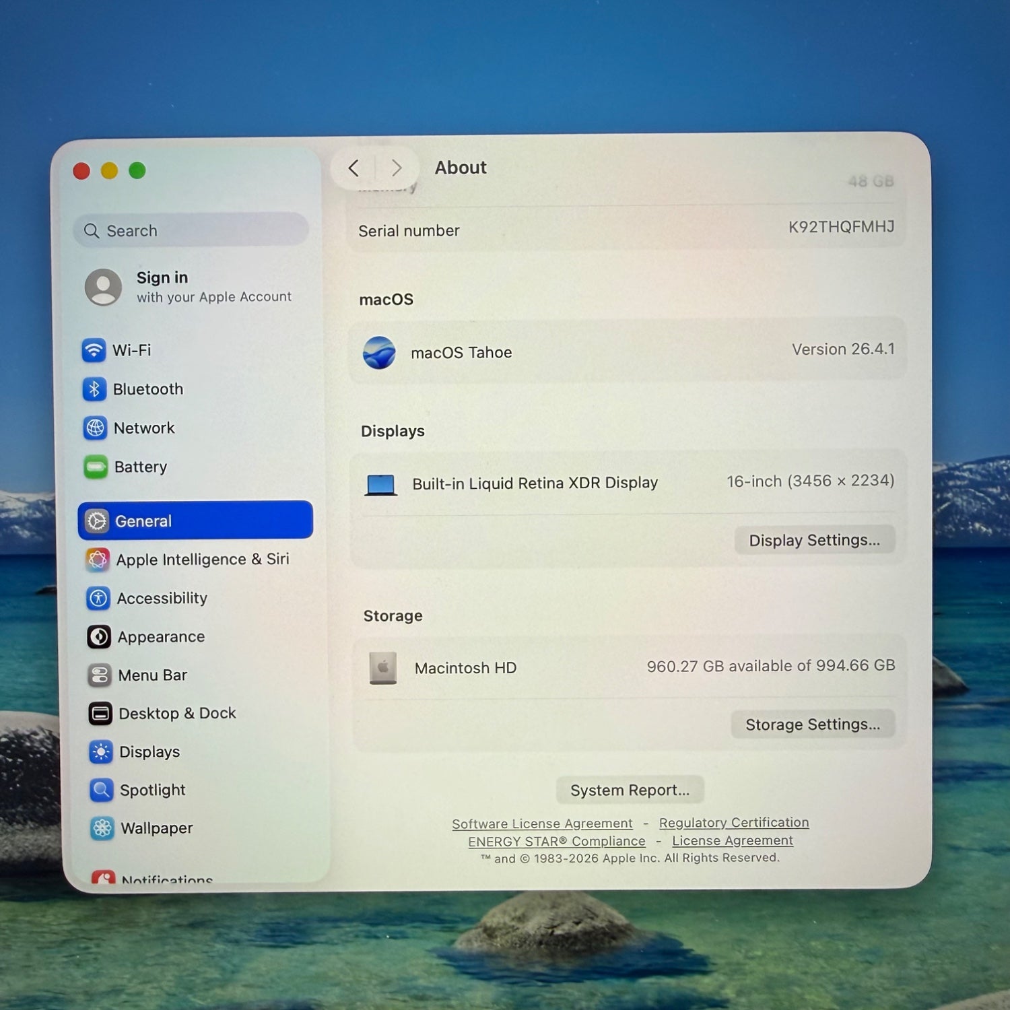Open Desktop & Dock settings
Screen dimensions: 1010x1010
197,713
